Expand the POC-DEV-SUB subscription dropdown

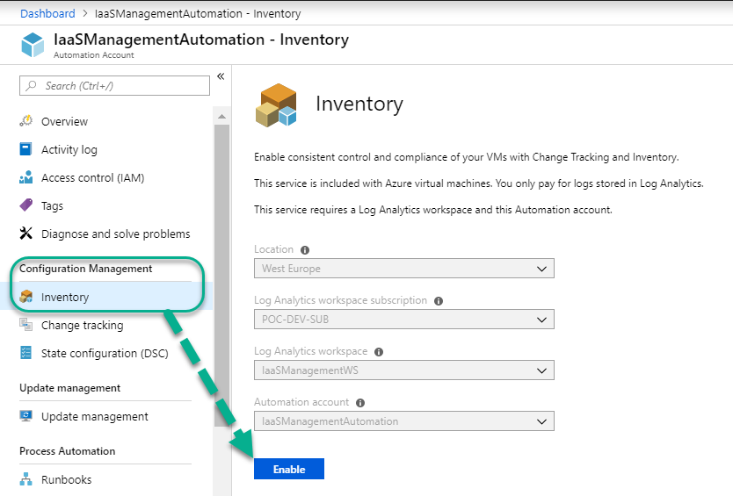pyautogui.click(x=404, y=320)
